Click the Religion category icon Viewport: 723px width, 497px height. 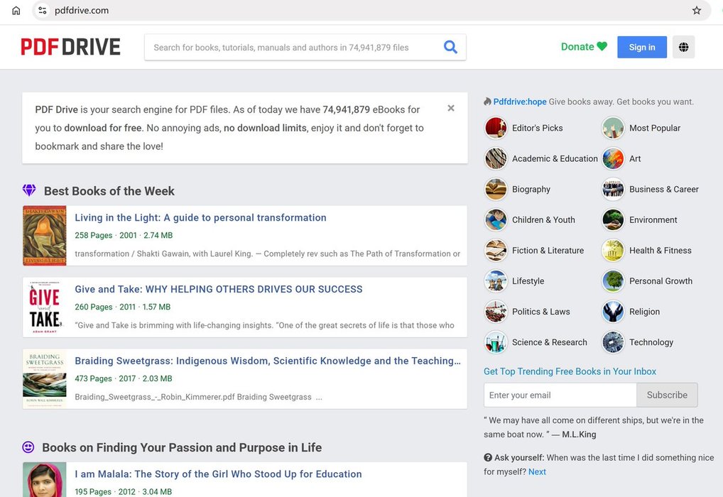(612, 312)
